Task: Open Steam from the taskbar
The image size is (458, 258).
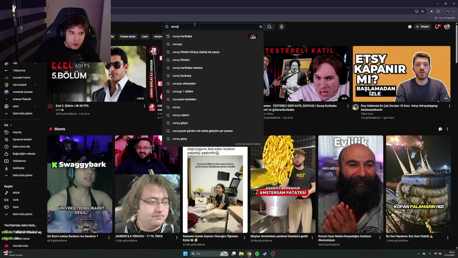Action: point(265,254)
